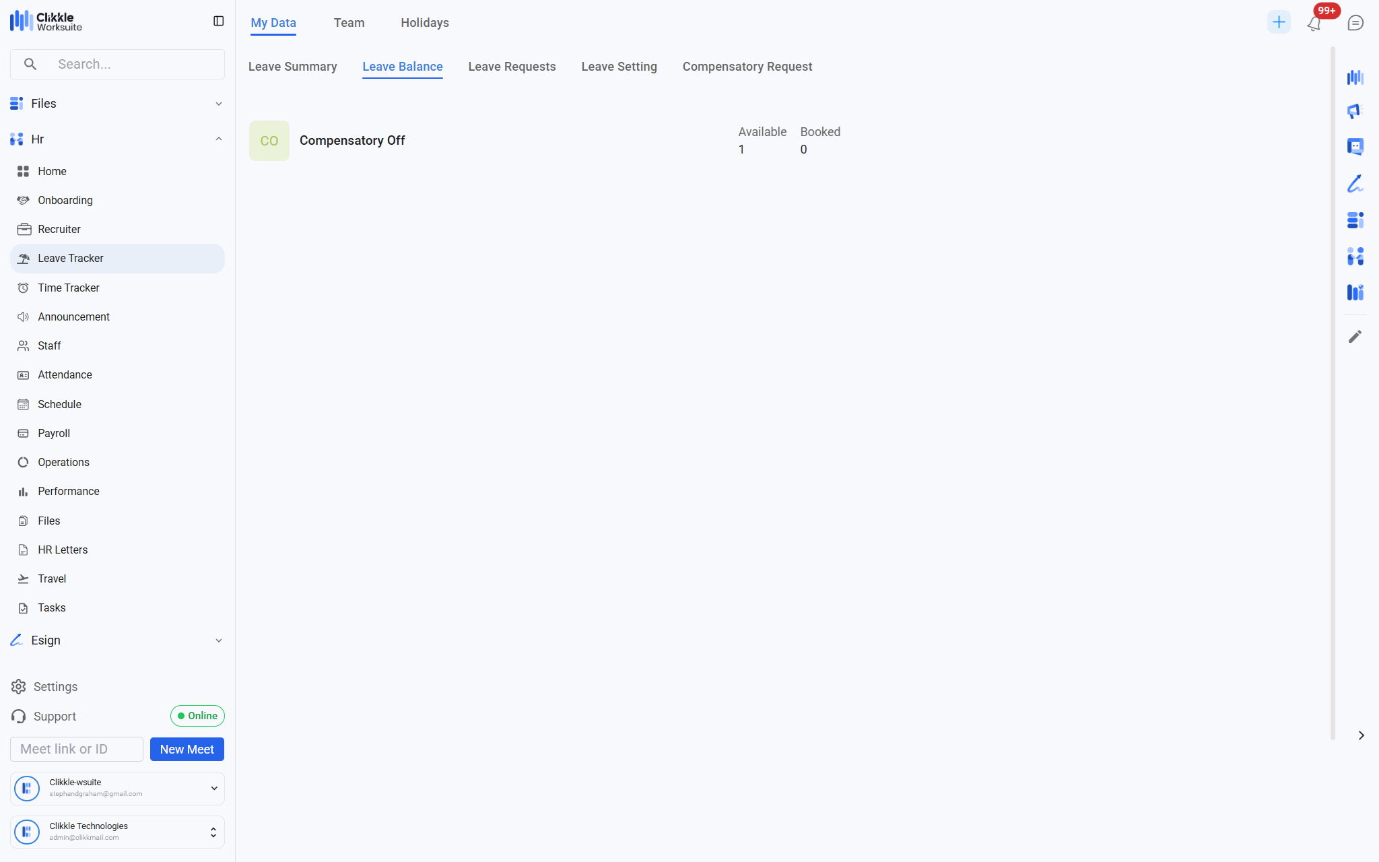This screenshot has width=1379, height=862.
Task: Expand the Files section chevron
Action: [218, 104]
